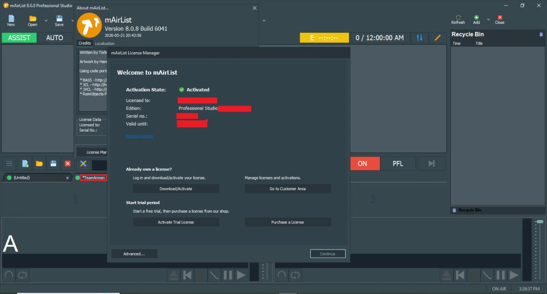Close the (Untitled) playlist tab

[67, 178]
